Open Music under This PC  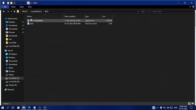11,68
